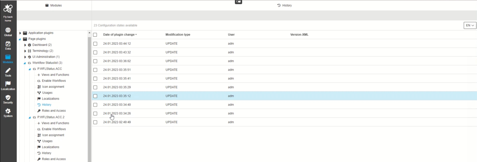Open the Global section in sidebar

point(8,30)
